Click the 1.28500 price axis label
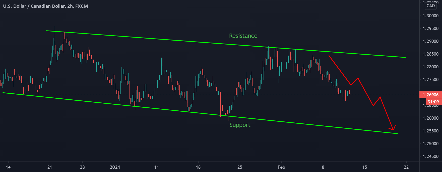Viewport: 442px width, 172px height. pyautogui.click(x=430, y=54)
